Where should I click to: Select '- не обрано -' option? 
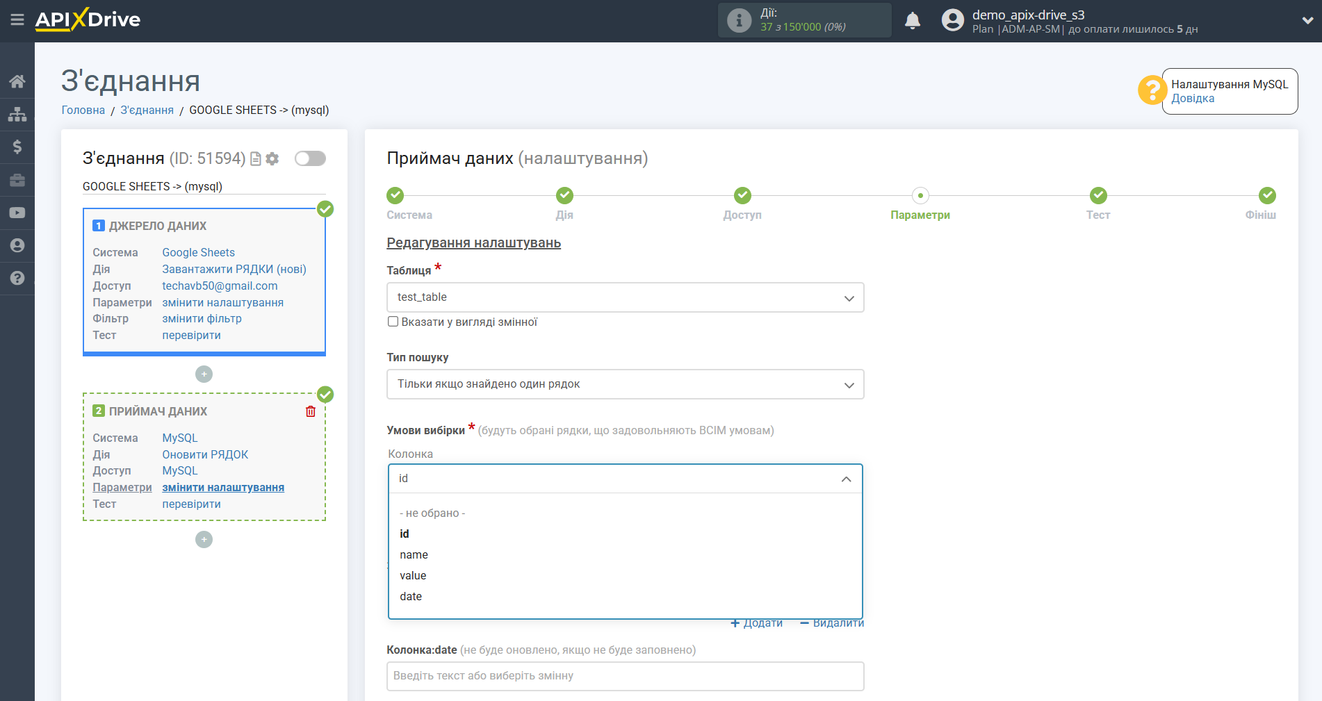(432, 513)
